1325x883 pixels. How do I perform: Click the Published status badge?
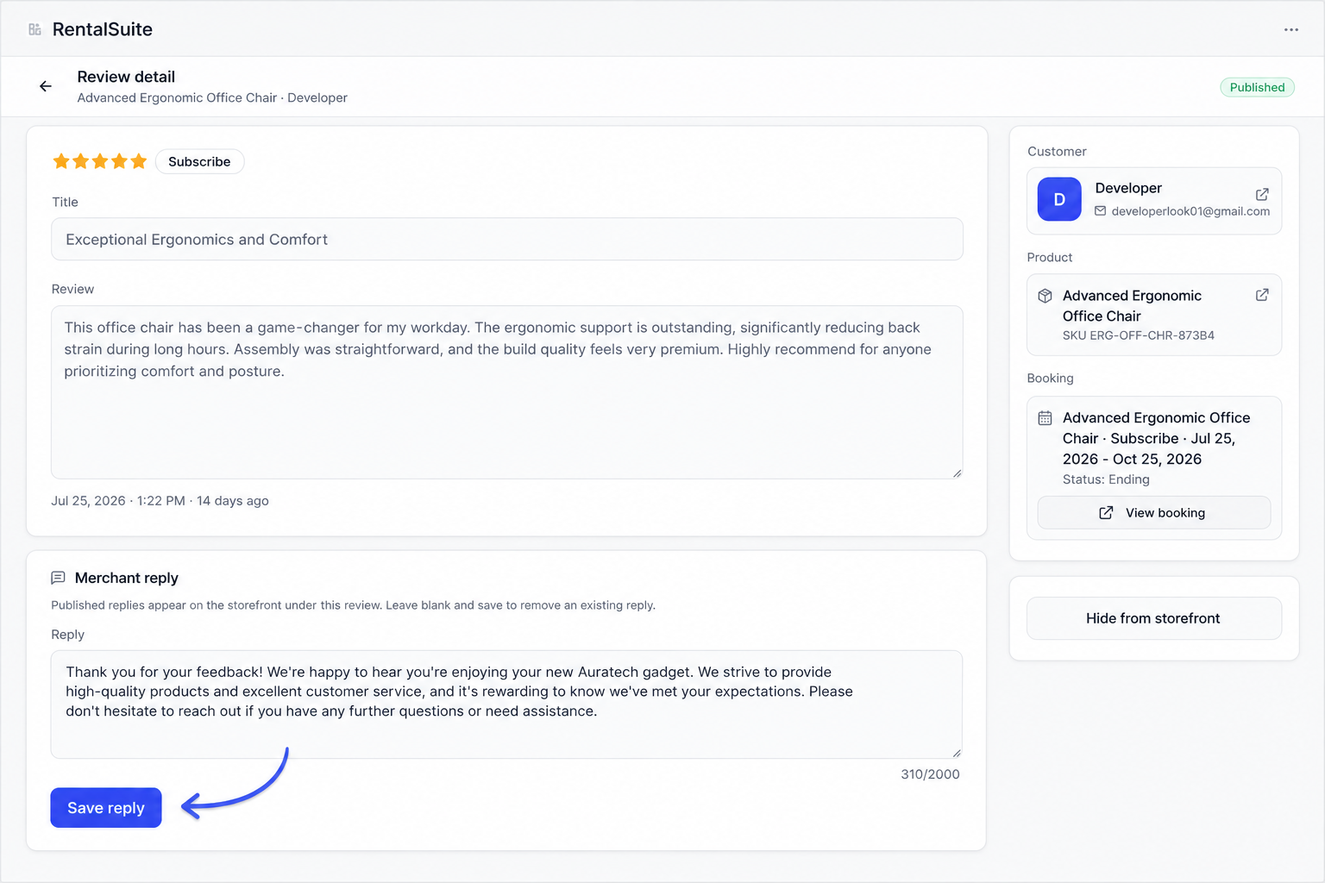click(x=1257, y=87)
